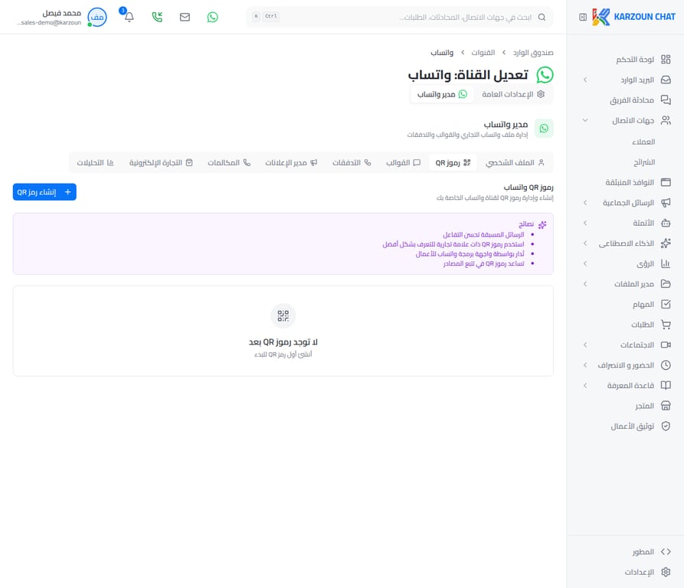Open العملاء sidebar item
The image size is (684, 588).
click(643, 142)
